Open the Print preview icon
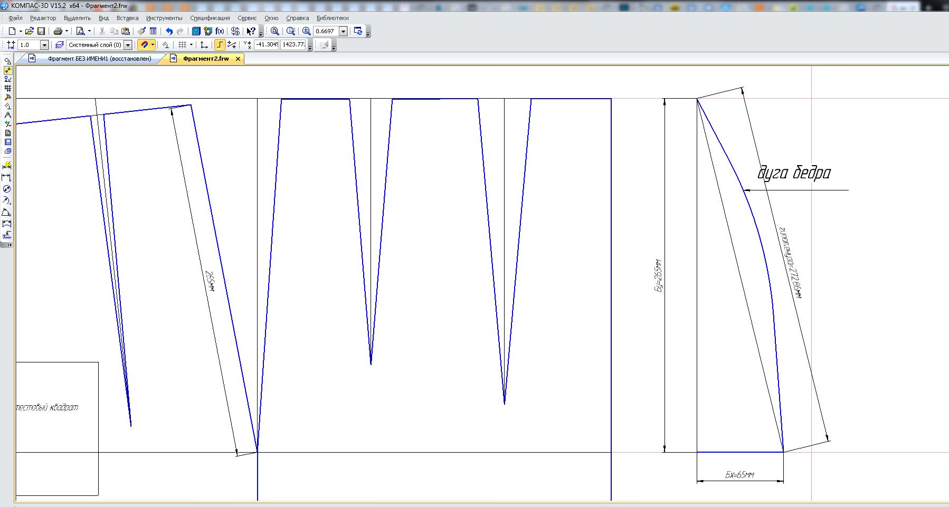 pos(80,31)
